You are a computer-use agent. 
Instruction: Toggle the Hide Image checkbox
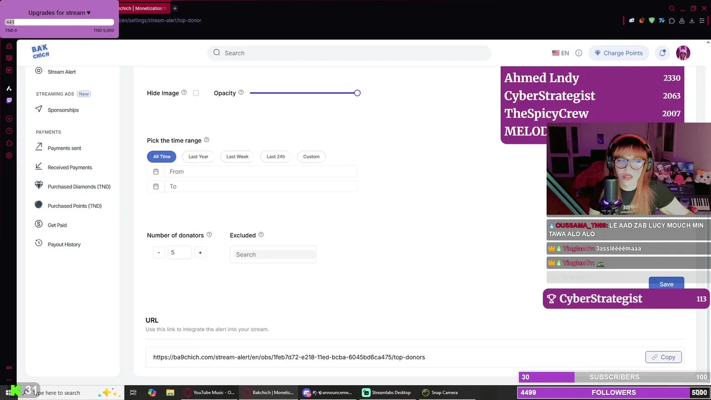(x=196, y=93)
